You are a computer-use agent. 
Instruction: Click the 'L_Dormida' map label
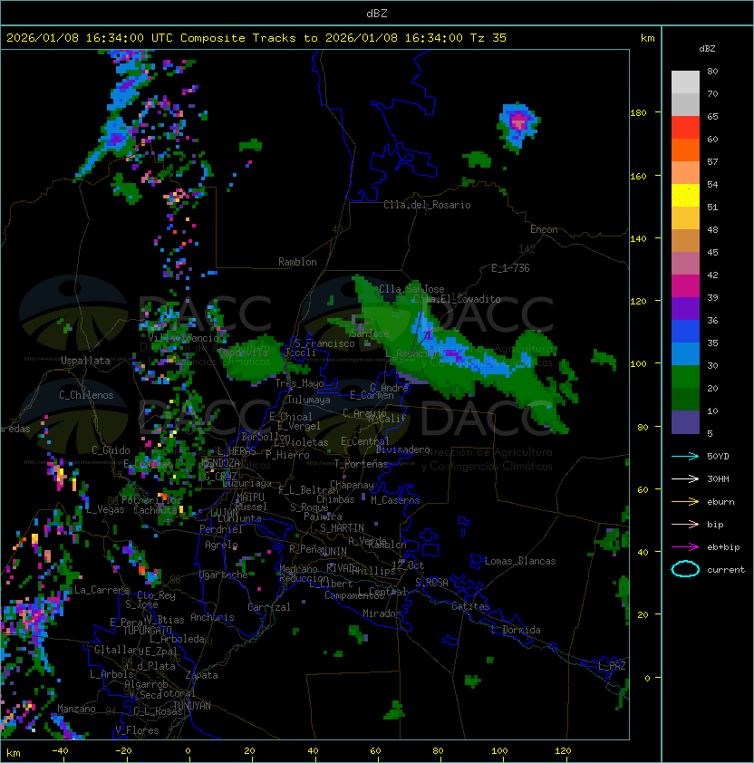point(516,630)
